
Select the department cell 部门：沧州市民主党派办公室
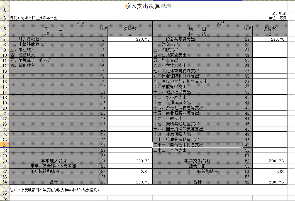click(x=34, y=18)
